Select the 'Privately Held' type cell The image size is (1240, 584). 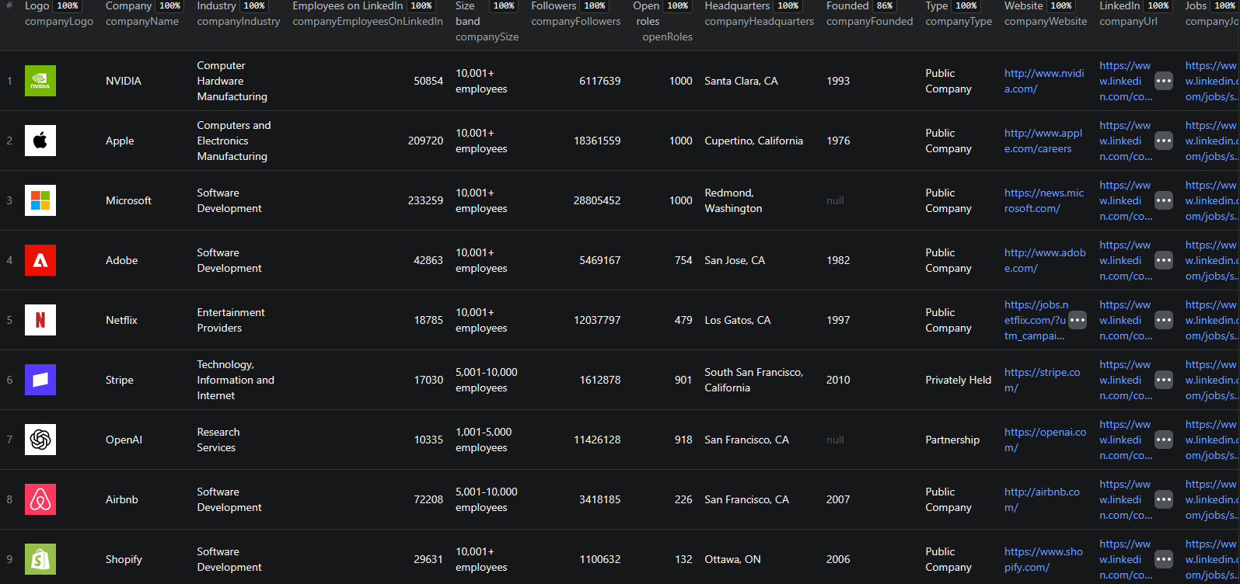(959, 380)
